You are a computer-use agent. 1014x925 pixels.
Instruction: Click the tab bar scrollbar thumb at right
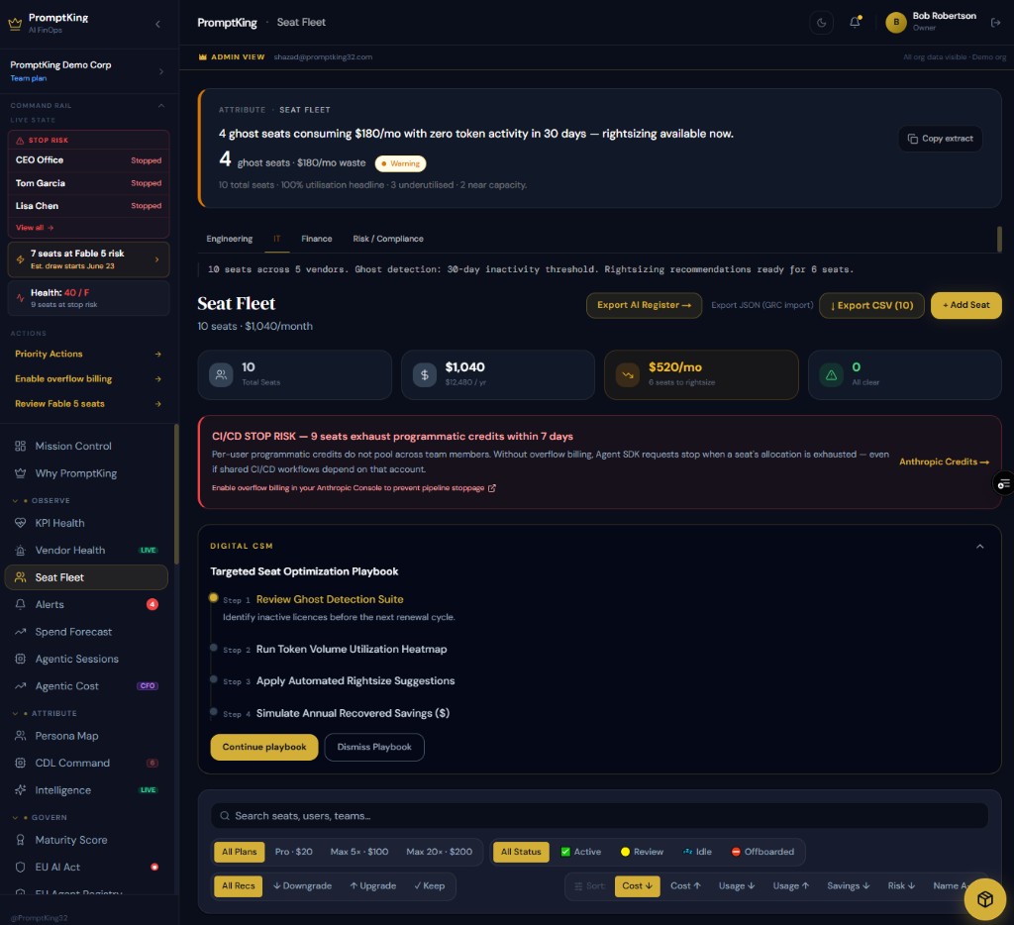[x=999, y=239]
